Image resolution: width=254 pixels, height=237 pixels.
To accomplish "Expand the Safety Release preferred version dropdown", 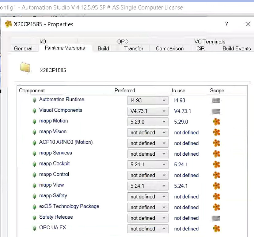I will pyautogui.click(x=148, y=218).
